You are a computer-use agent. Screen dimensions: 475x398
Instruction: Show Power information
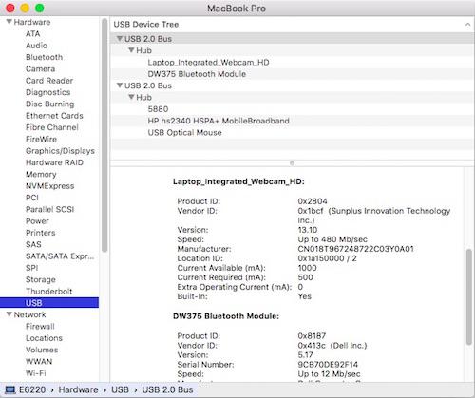tap(37, 221)
